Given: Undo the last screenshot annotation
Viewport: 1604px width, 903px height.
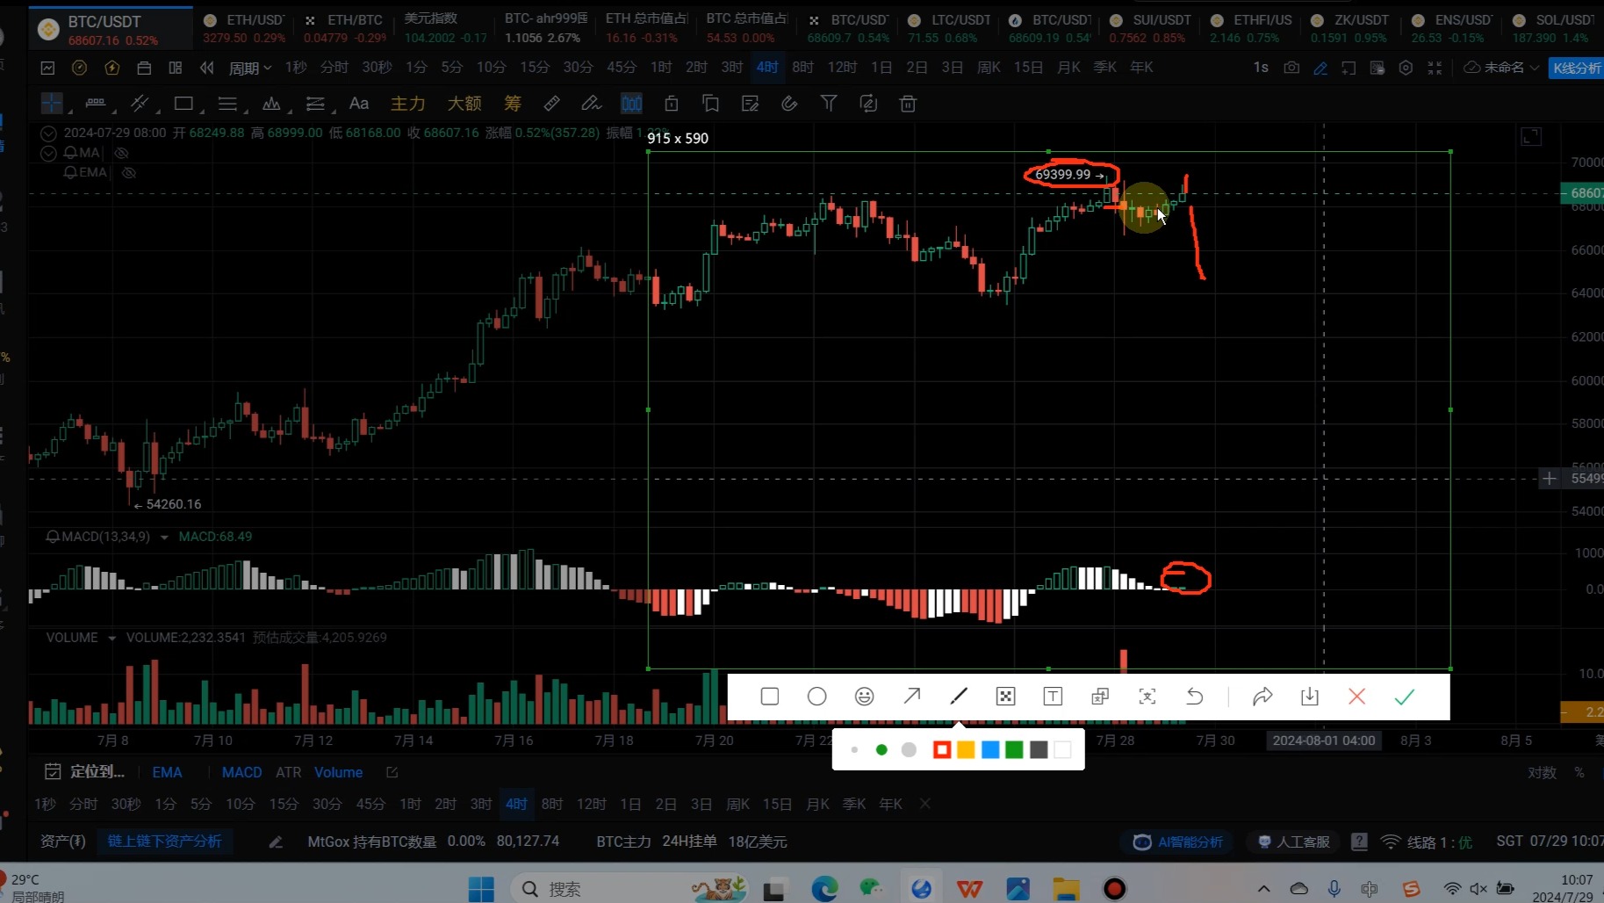Looking at the screenshot, I should click(1195, 697).
